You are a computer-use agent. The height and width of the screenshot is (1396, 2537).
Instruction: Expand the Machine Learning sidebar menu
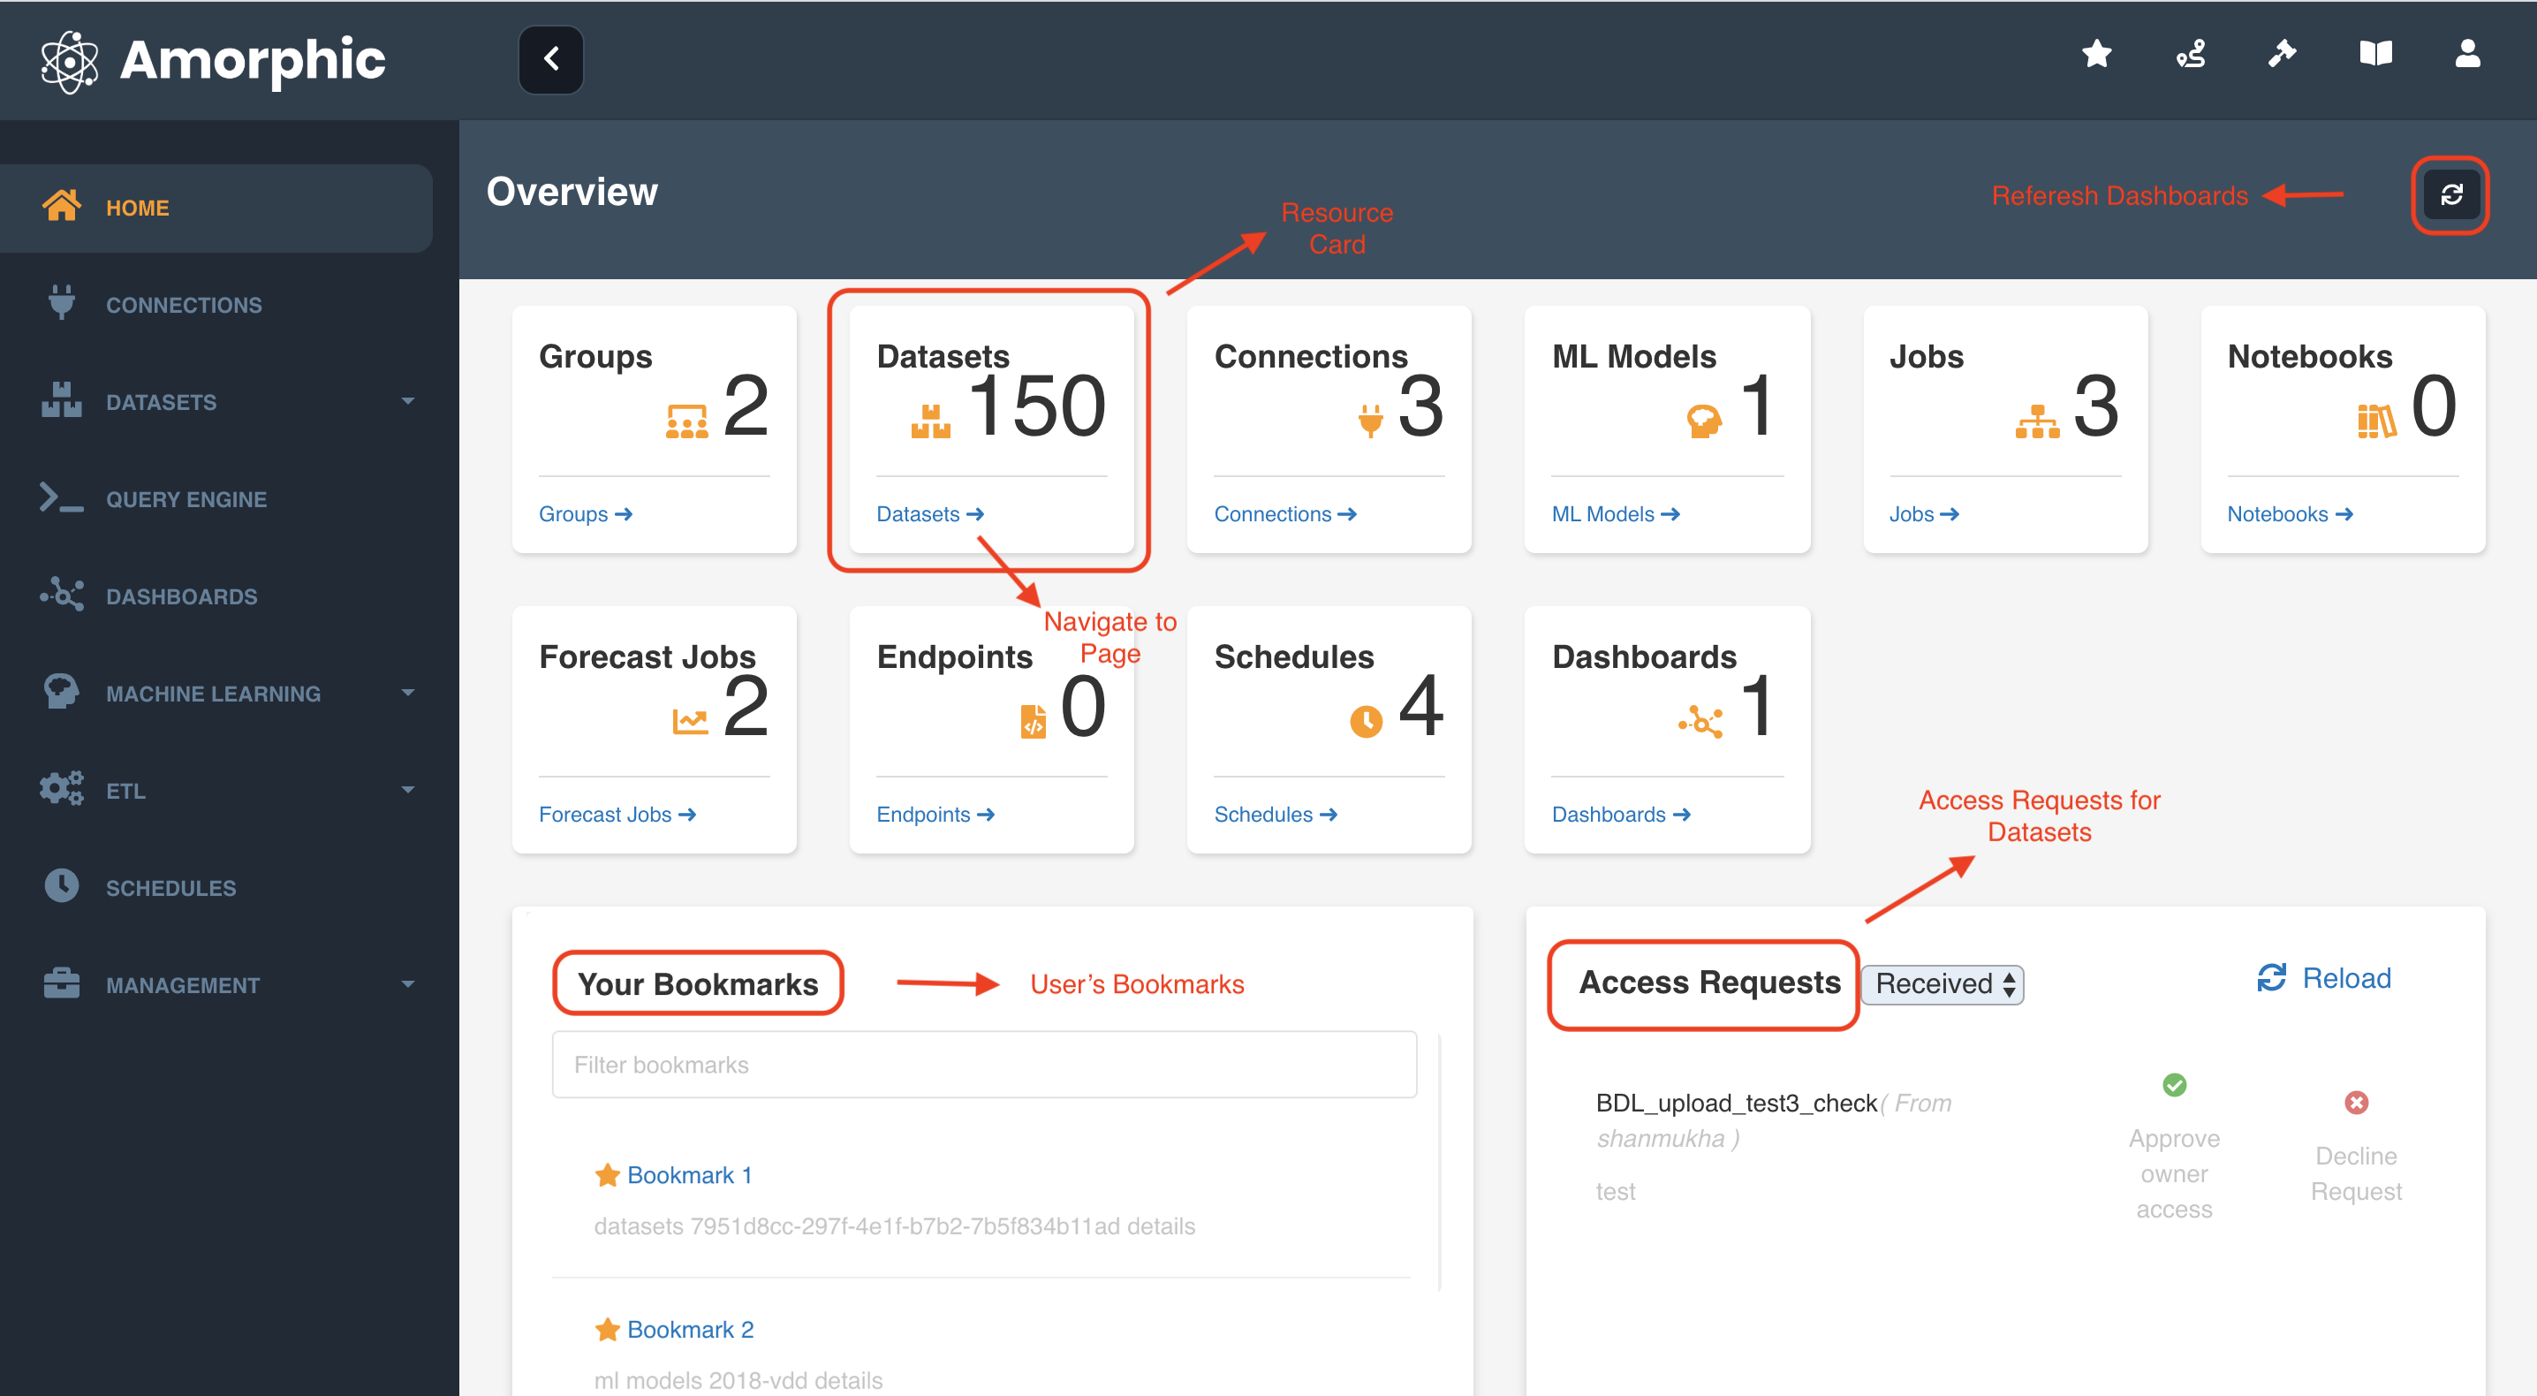click(x=408, y=693)
